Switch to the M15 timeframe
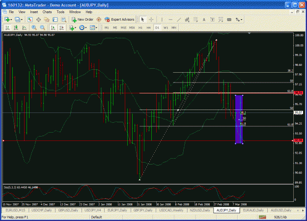 coord(123,28)
